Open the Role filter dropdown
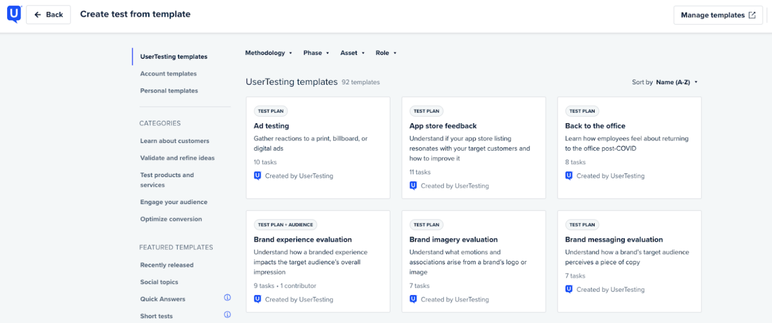The height and width of the screenshot is (323, 772). 386,52
